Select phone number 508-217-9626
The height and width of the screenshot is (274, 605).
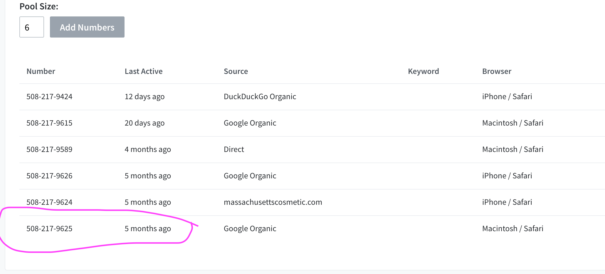(49, 176)
